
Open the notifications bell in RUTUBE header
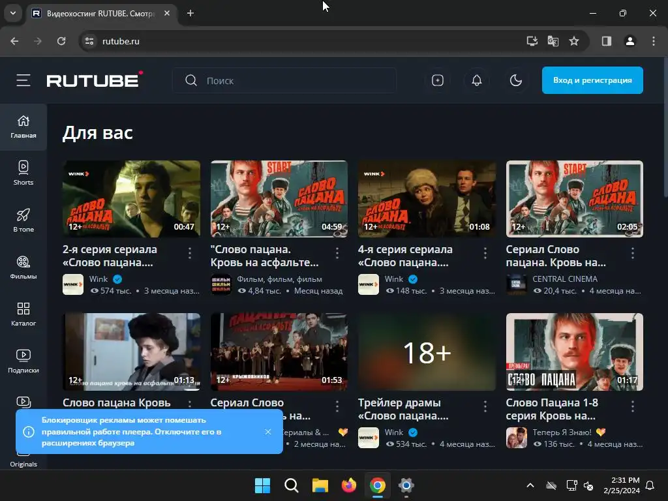click(477, 80)
